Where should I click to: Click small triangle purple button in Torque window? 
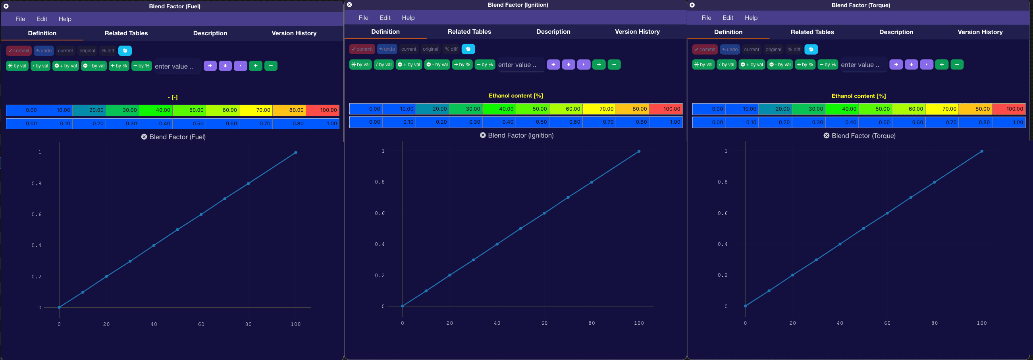pyautogui.click(x=926, y=65)
